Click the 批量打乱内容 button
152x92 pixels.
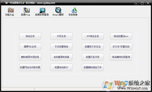93,57
